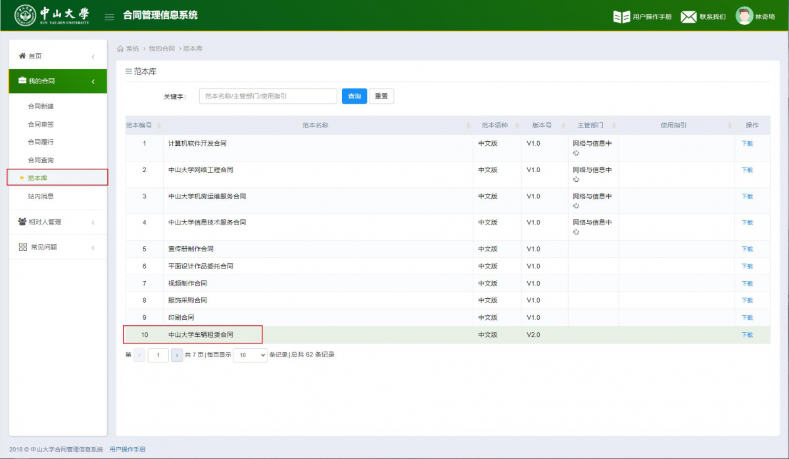Open 合同新建 in sidebar
789x459 pixels.
[41, 106]
